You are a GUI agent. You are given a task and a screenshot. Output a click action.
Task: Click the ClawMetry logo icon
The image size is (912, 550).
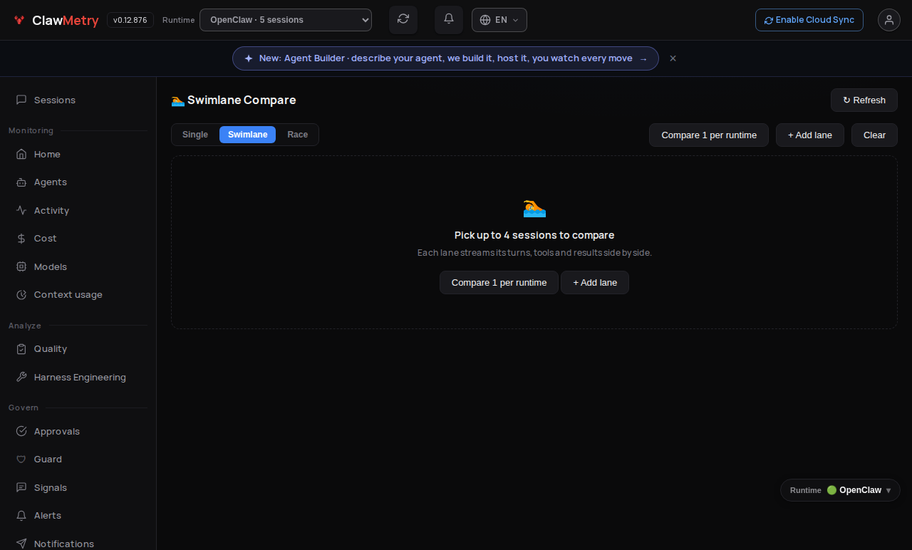tap(19, 20)
